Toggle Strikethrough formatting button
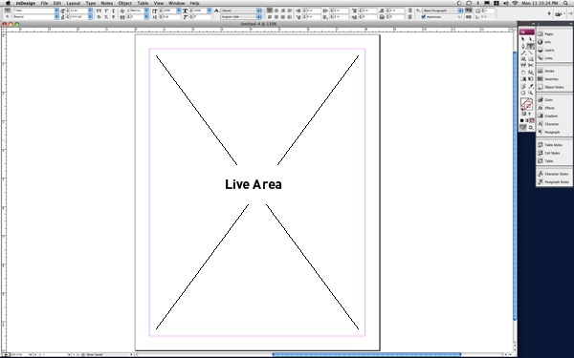Screen dimensions: 574x358 tap(113, 17)
